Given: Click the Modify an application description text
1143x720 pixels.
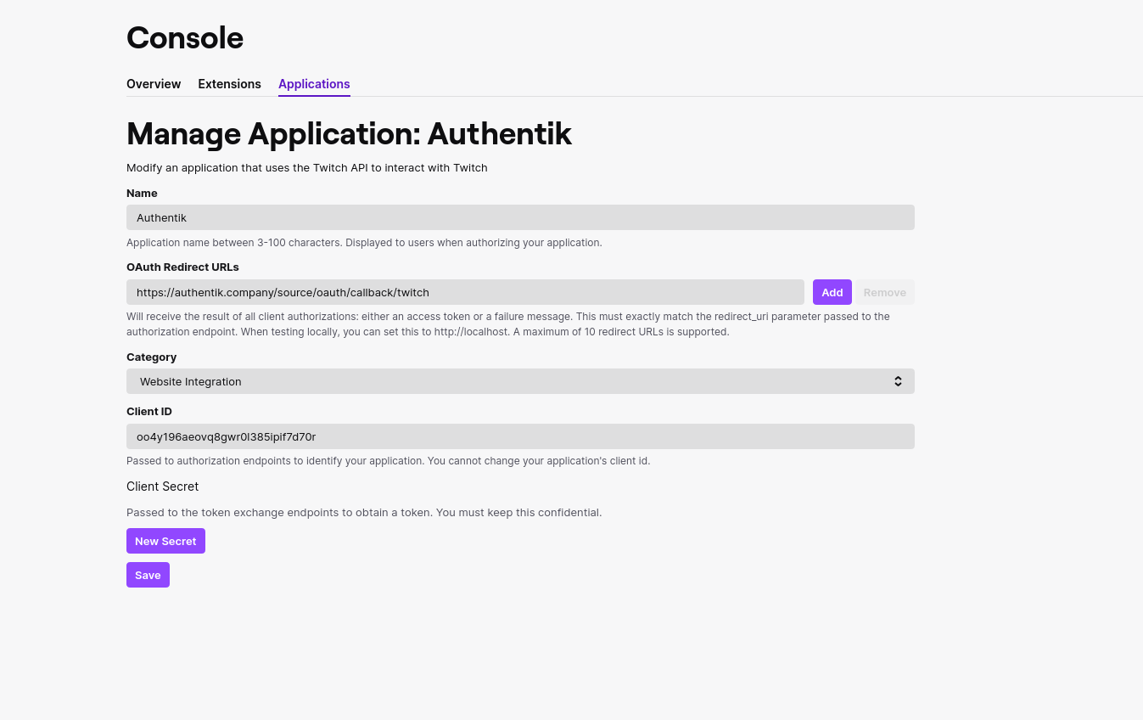Looking at the screenshot, I should 306,168.
